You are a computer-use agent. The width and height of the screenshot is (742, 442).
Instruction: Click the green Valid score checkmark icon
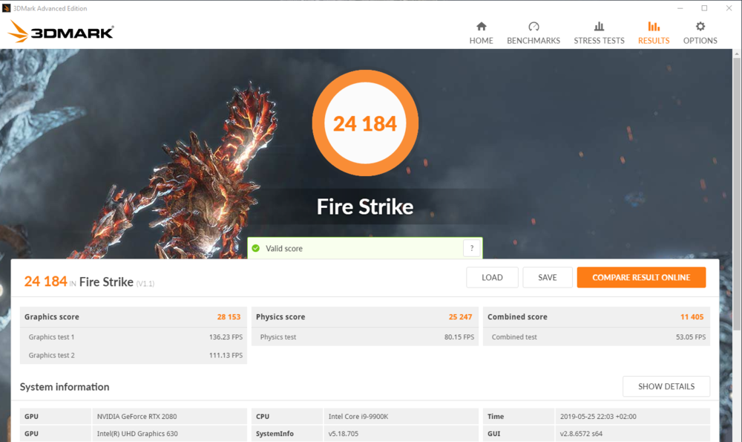point(256,248)
